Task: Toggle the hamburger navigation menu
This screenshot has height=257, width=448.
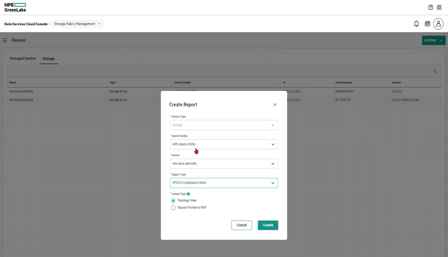Action: tap(4, 40)
